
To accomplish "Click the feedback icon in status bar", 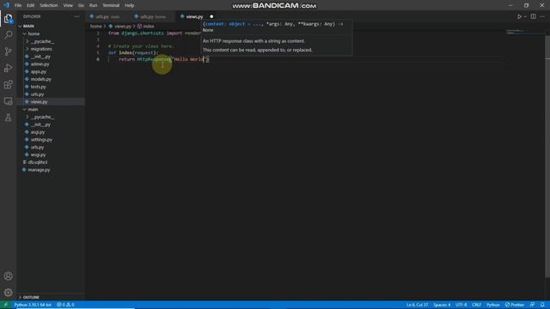I will (533, 305).
